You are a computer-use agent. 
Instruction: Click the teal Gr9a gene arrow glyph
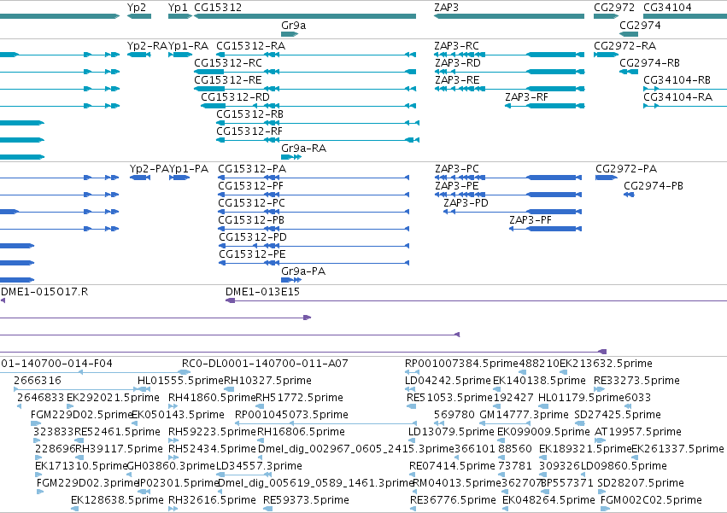pos(290,34)
